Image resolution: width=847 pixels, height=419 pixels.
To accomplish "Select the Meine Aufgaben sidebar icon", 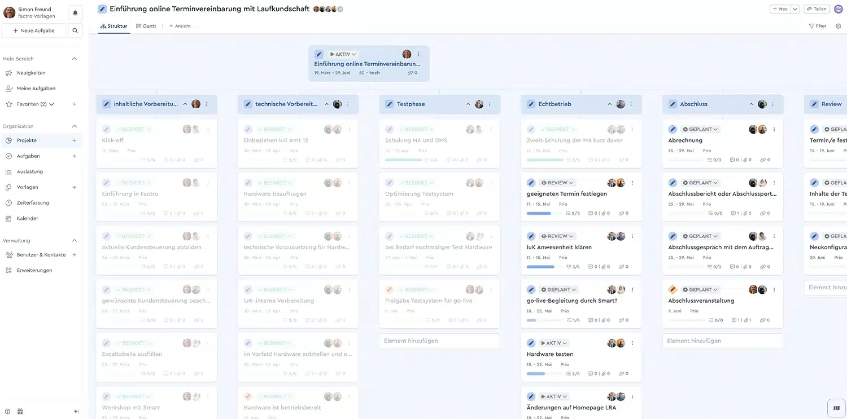I will 36,88.
